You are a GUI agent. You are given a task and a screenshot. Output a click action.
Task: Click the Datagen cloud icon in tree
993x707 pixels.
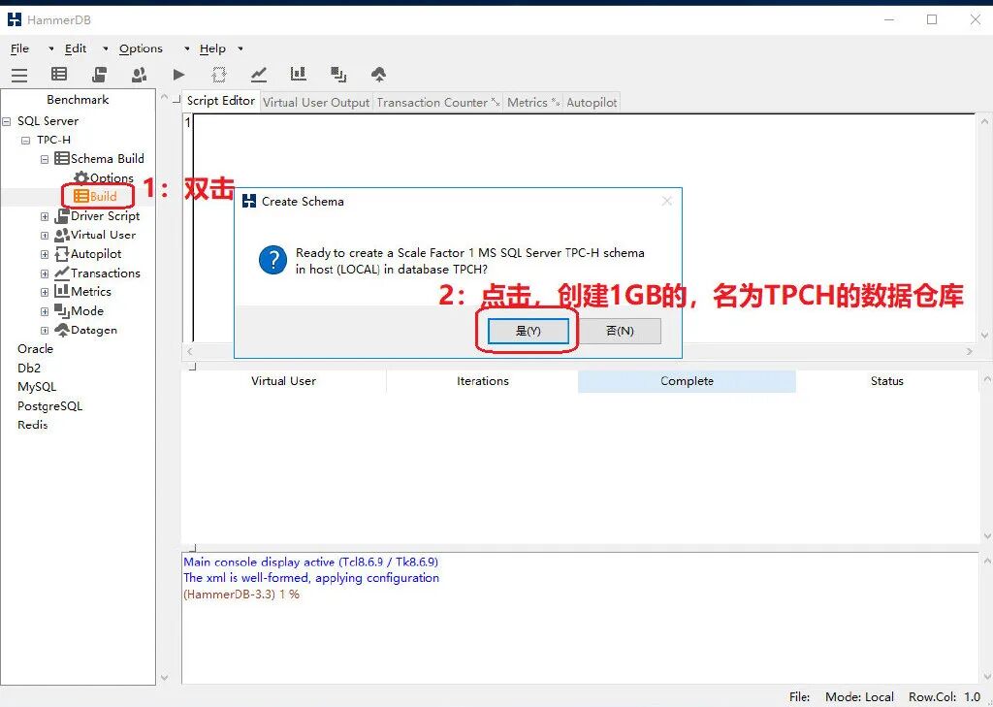62,330
